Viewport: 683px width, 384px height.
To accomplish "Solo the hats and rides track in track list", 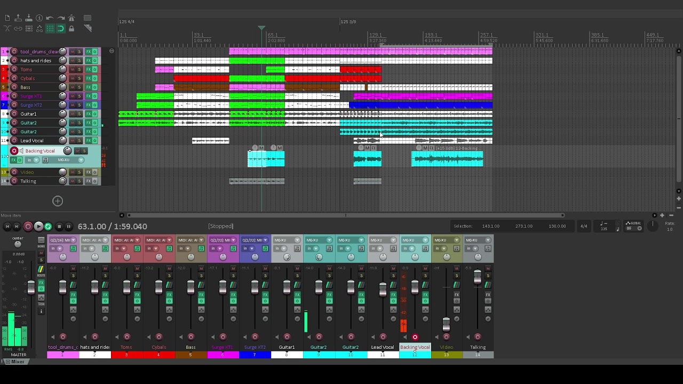I will tap(80, 61).
